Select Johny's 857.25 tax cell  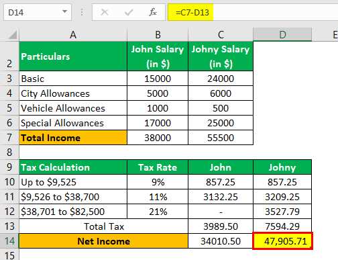pyautogui.click(x=282, y=182)
